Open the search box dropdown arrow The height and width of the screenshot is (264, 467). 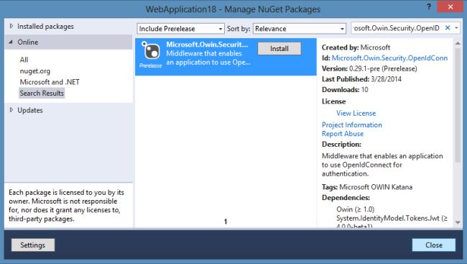click(x=456, y=28)
